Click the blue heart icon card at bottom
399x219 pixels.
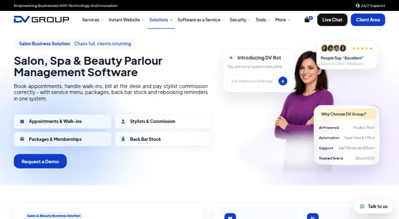pos(230,216)
